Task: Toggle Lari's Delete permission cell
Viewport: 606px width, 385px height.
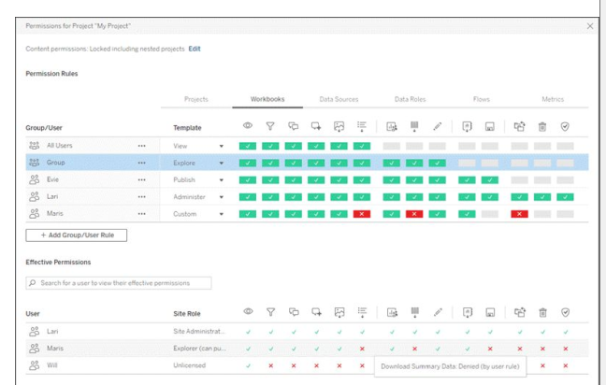Action: point(542,197)
